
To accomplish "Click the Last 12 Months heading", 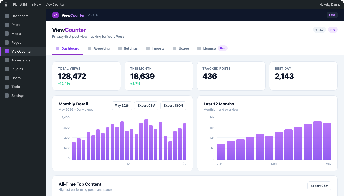I will [x=219, y=104].
